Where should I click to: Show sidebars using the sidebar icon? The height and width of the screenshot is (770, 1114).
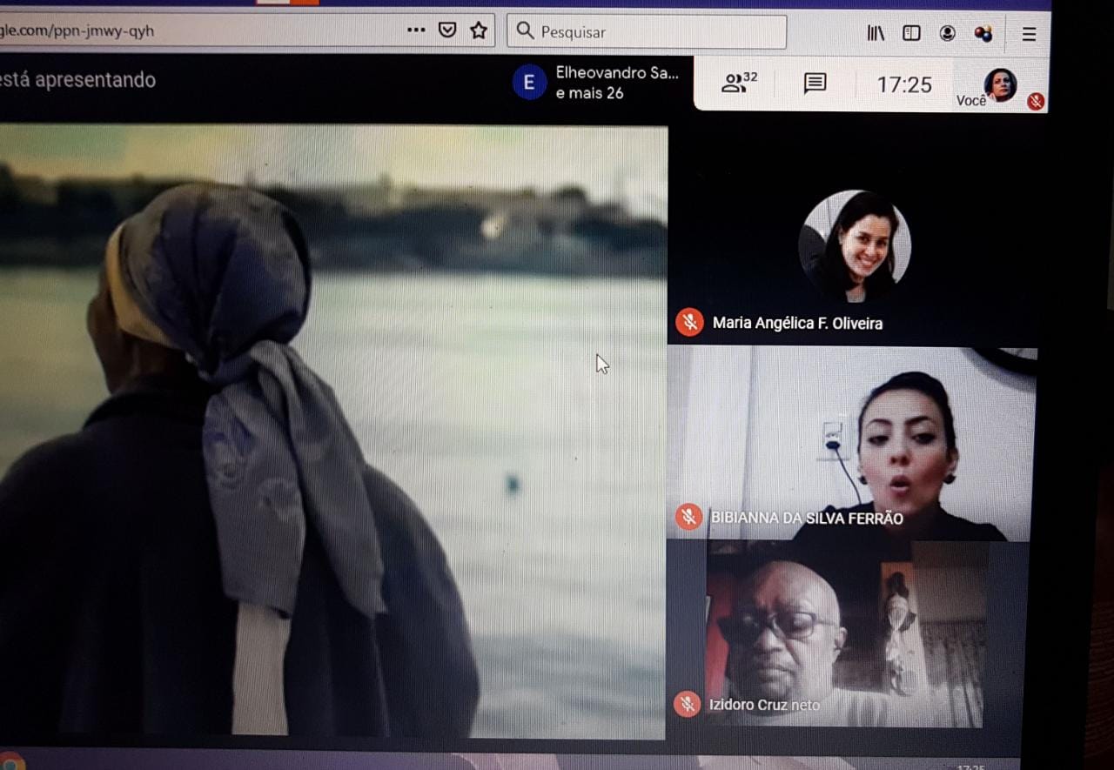[911, 33]
